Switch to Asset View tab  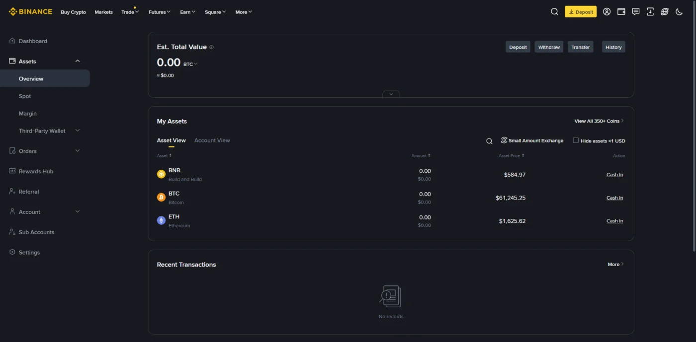tap(171, 140)
